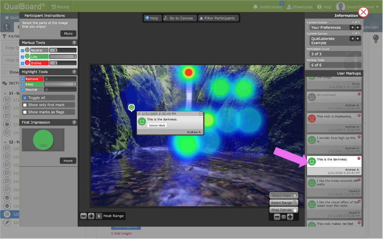
Task: Click the back arrow icon in background
Action: [x=6, y=27]
